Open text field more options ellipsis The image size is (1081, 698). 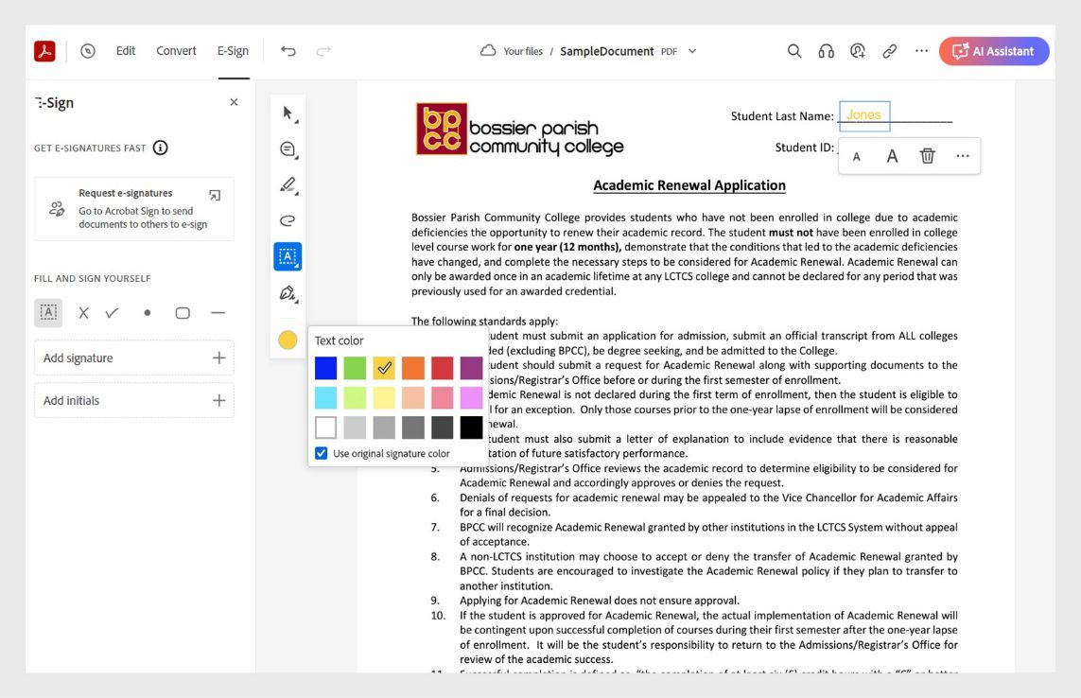click(963, 157)
